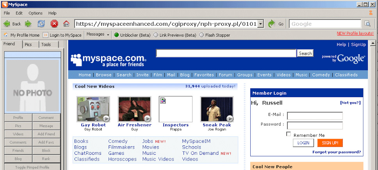Click the Google search magnifier icon
This screenshot has width=378, height=170.
click(x=367, y=24)
